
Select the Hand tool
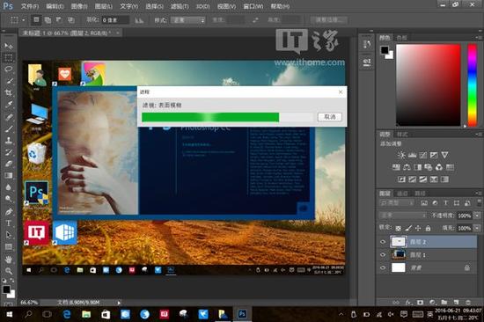(9, 259)
